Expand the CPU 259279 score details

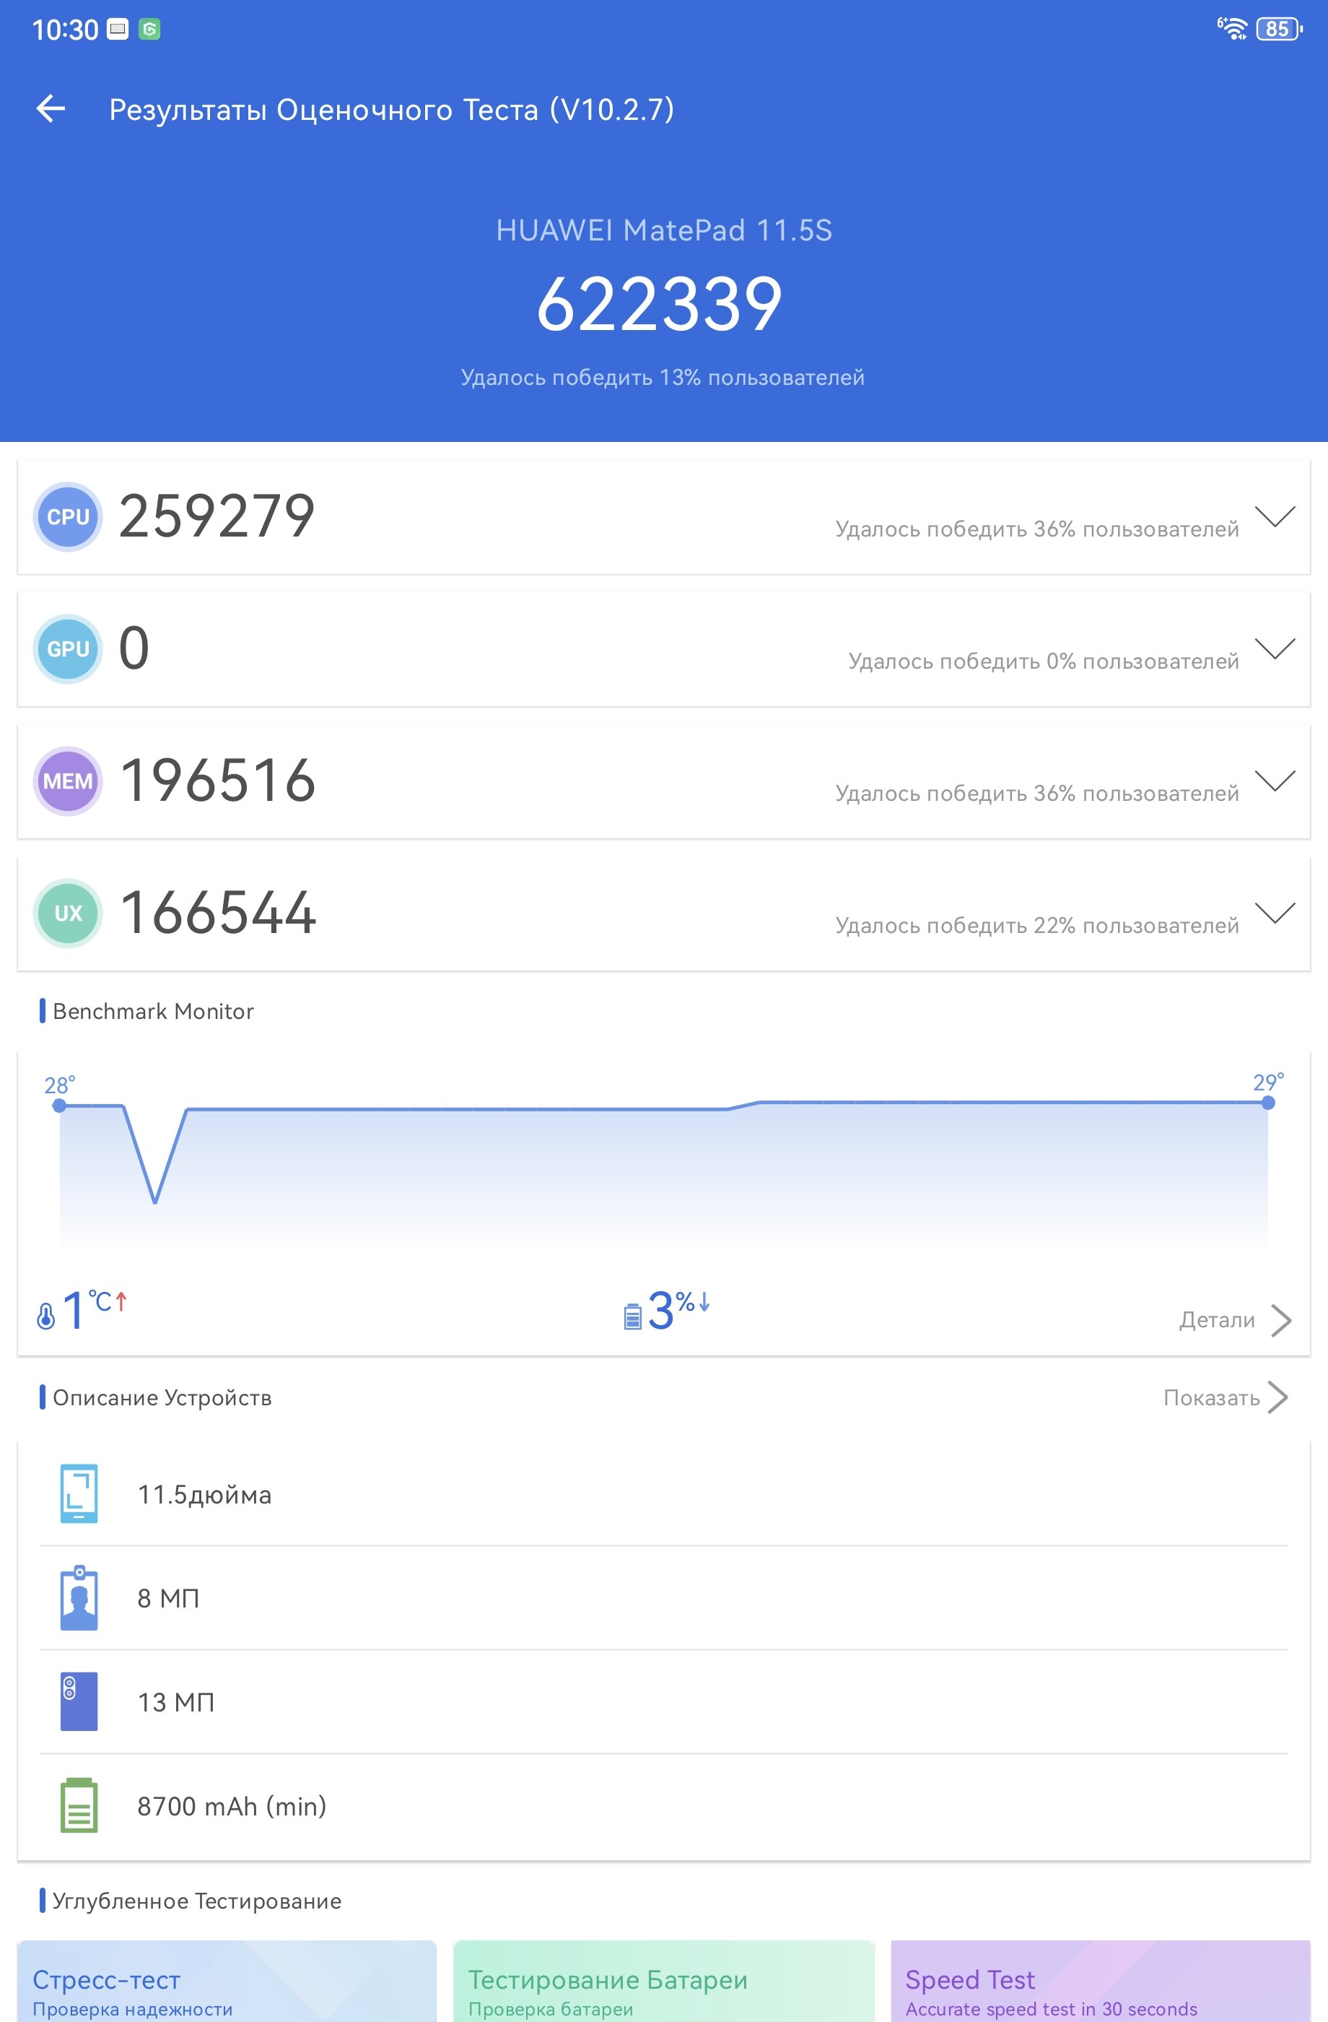[1275, 516]
